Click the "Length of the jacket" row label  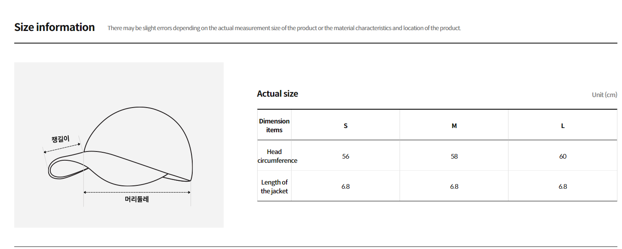coord(274,187)
